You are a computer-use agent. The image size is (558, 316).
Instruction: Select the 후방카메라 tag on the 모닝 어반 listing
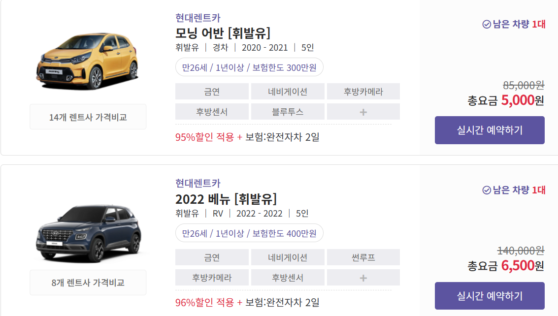(x=363, y=91)
